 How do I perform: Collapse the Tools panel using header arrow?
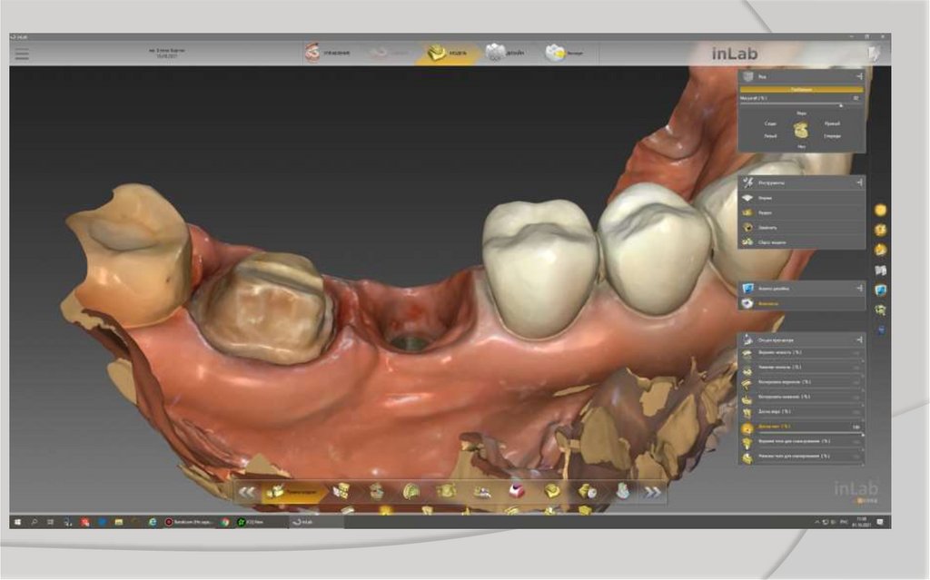(x=858, y=182)
